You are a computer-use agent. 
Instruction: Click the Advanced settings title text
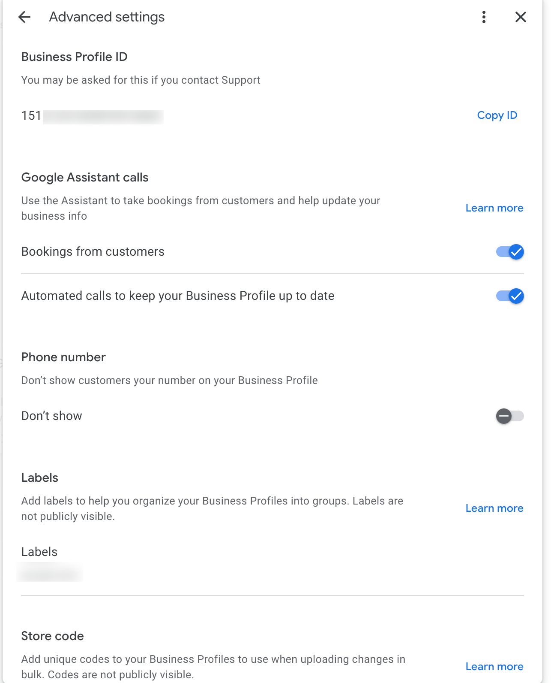pos(107,17)
